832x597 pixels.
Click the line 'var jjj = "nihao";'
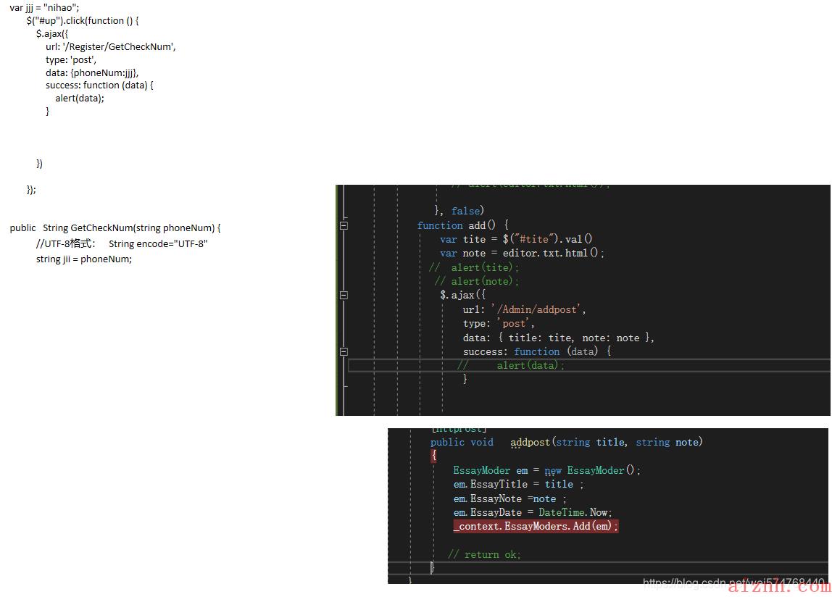pyautogui.click(x=45, y=7)
